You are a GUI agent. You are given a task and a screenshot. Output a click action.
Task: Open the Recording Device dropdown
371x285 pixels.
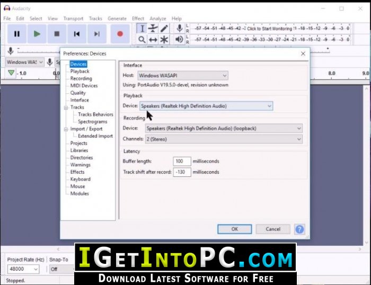(x=224, y=128)
